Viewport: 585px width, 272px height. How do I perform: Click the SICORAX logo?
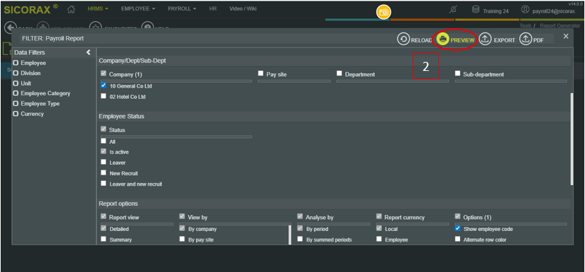click(x=31, y=10)
